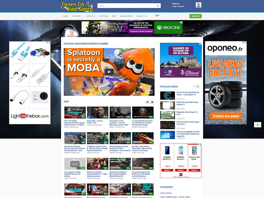Open the PS4 3.50 Update video thumbnail
264x198 pixels.
[x=75, y=112]
